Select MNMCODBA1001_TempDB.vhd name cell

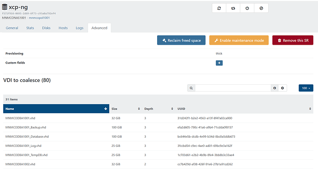click(26, 155)
